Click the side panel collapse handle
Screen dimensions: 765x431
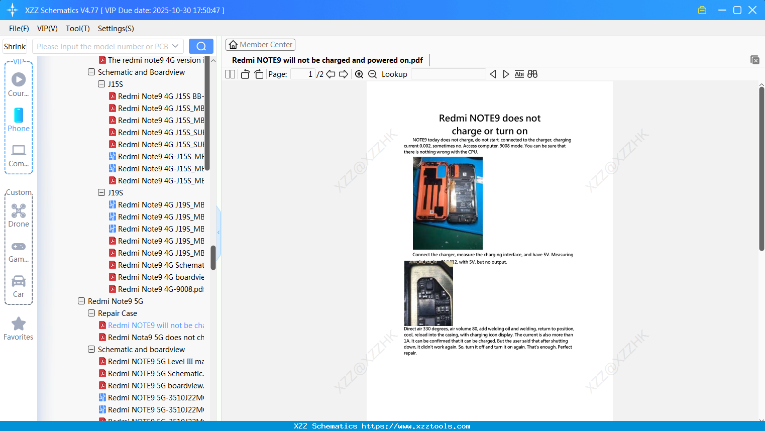[x=218, y=232]
